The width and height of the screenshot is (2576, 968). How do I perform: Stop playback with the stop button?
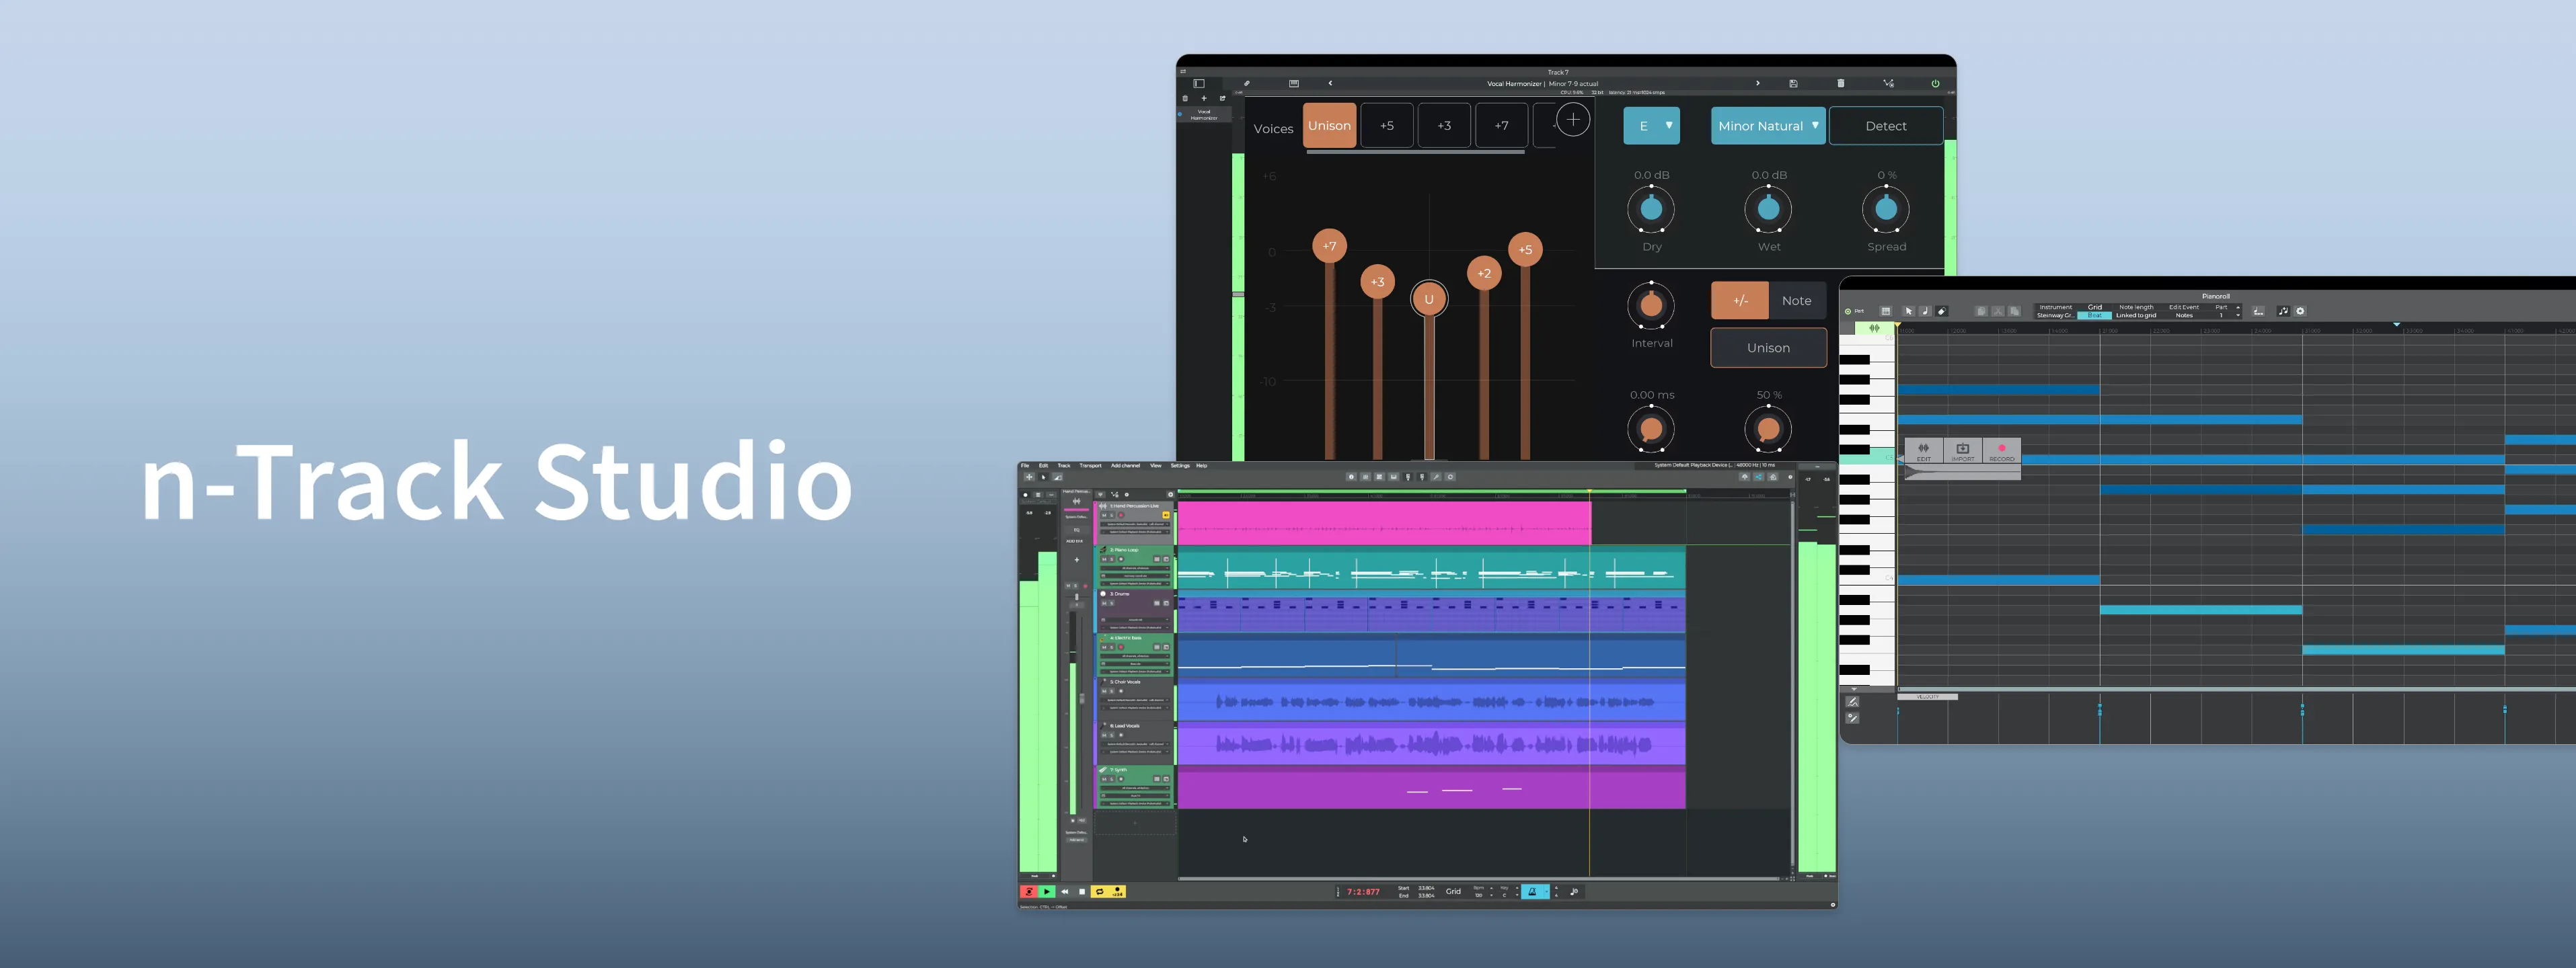point(1082,892)
